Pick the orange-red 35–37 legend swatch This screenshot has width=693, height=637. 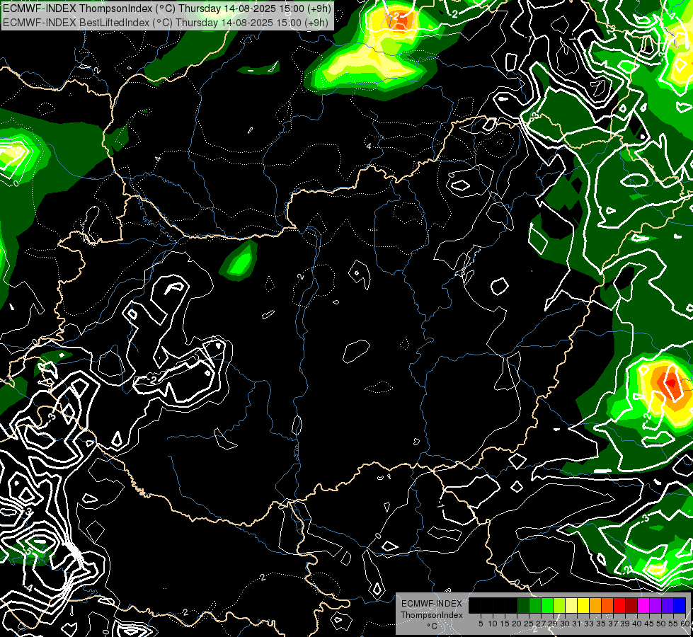point(607,606)
